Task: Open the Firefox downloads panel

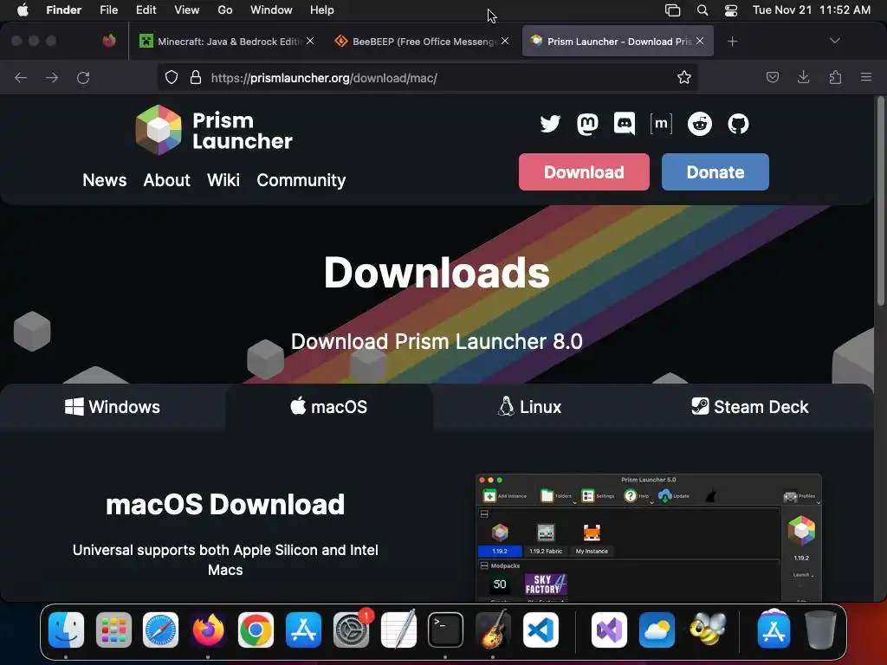Action: 803,77
